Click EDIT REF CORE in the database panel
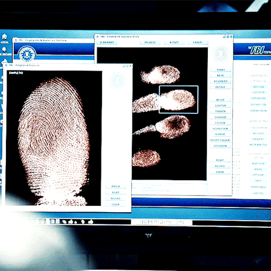 tap(258, 105)
